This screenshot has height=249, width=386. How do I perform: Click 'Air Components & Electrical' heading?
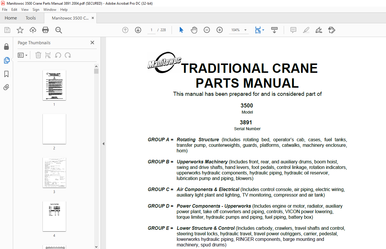208,190
